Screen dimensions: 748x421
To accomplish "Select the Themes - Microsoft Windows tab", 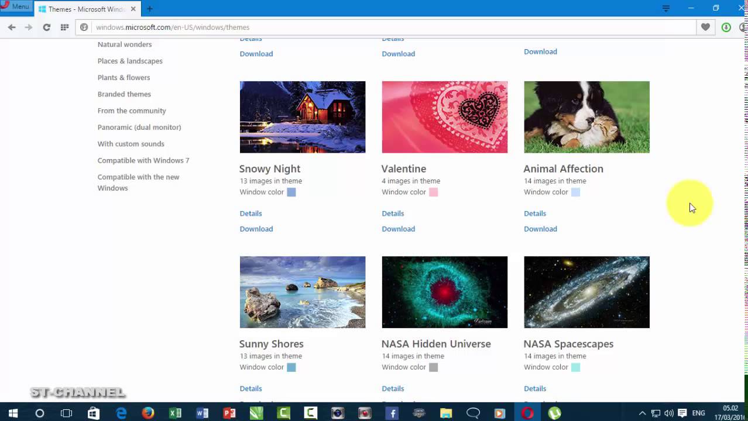I will tap(87, 9).
